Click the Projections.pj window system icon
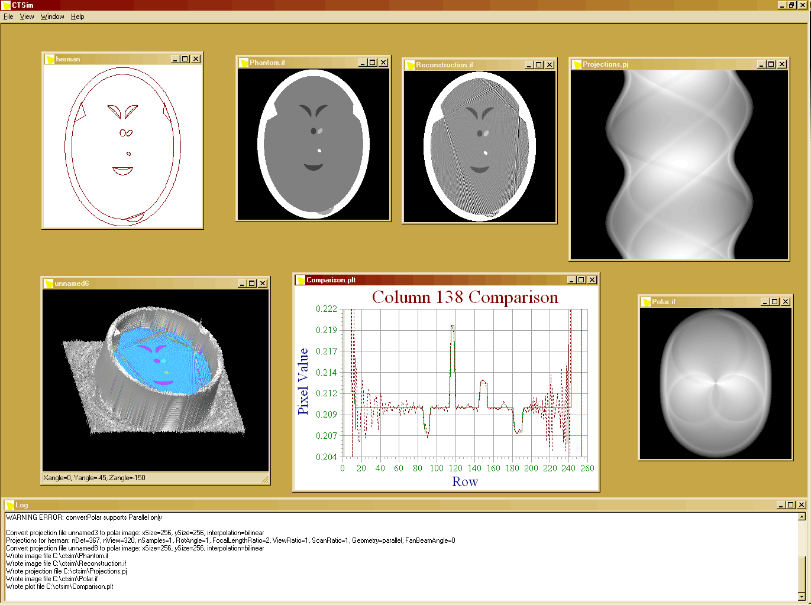The width and height of the screenshot is (811, 606). pos(577,64)
